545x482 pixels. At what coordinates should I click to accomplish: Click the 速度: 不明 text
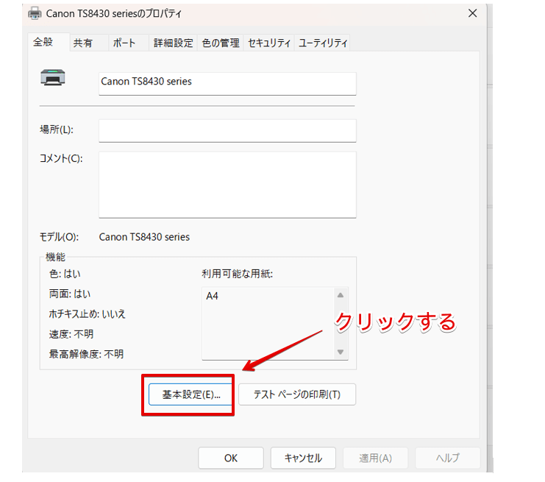click(x=71, y=335)
